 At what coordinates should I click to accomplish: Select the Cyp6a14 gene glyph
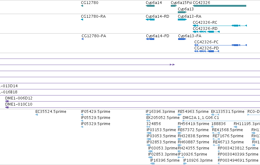point(150,6)
